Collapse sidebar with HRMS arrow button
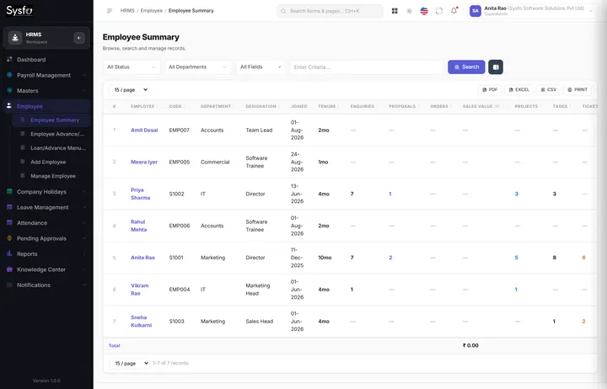Viewport: 607px width, 389px height. (79, 38)
